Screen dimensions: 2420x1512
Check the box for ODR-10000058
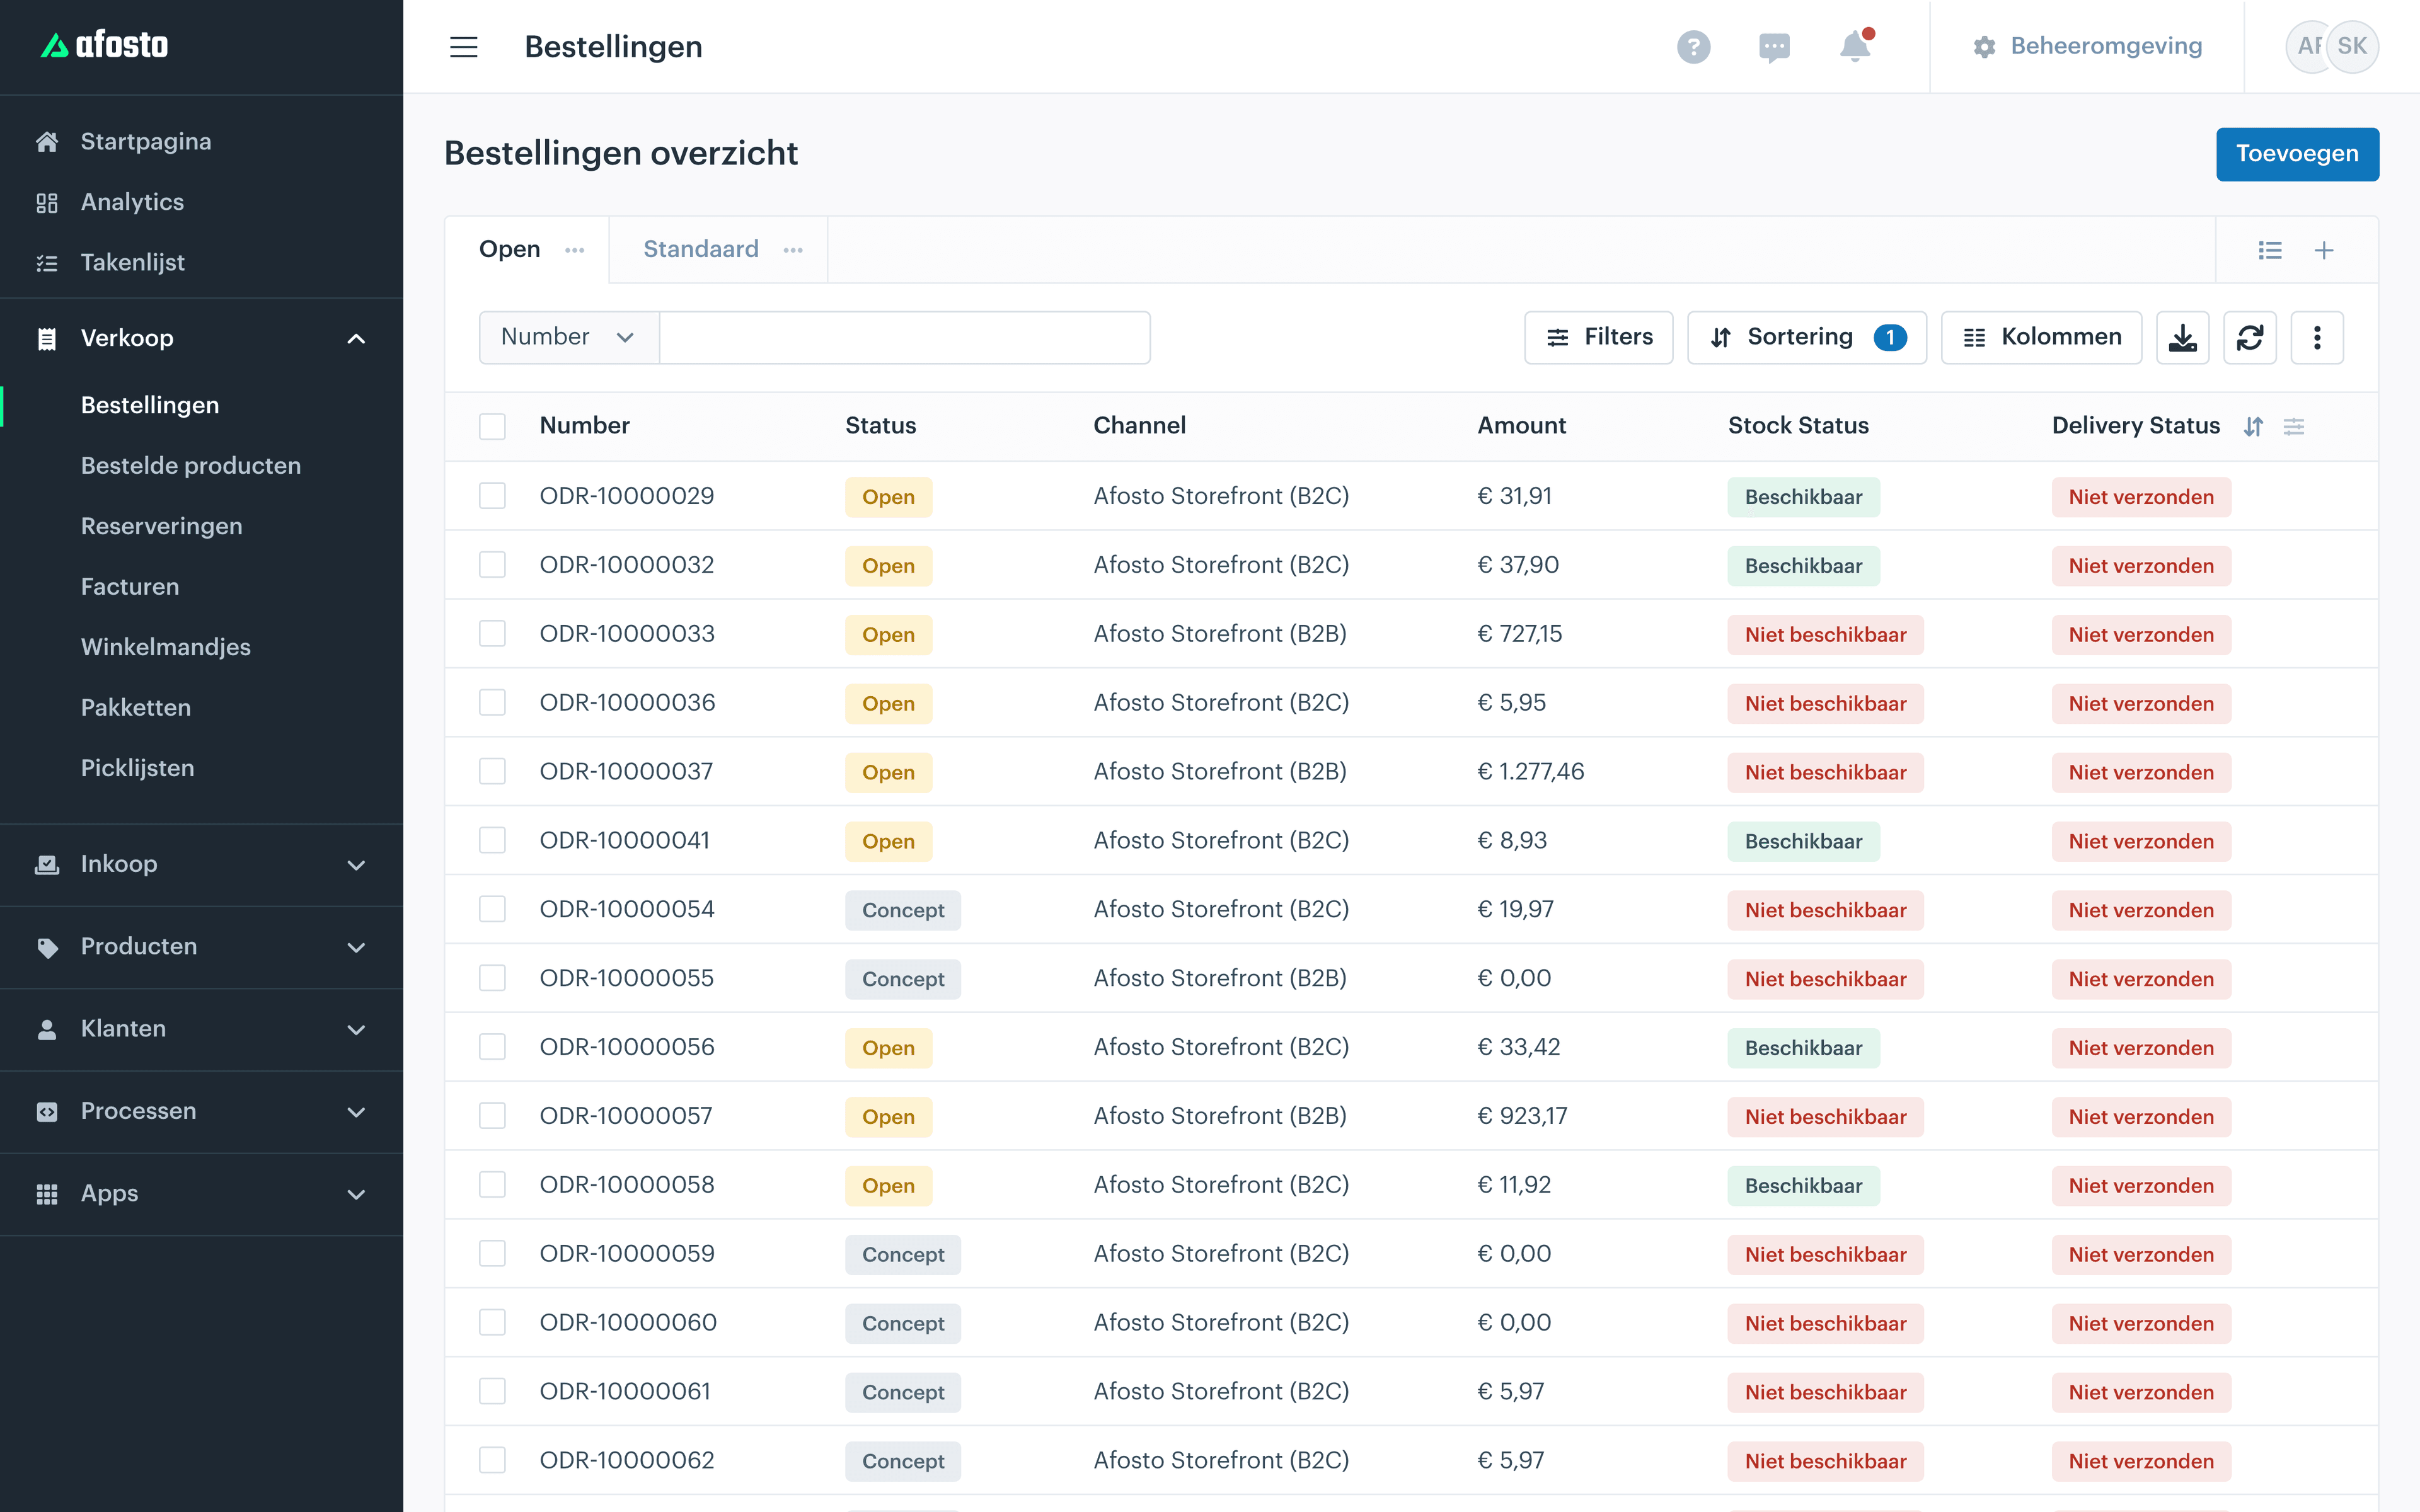492,1185
